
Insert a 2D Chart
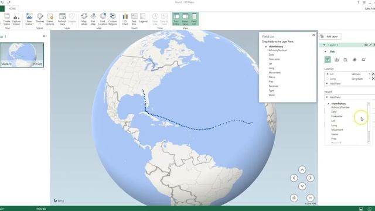(125, 19)
